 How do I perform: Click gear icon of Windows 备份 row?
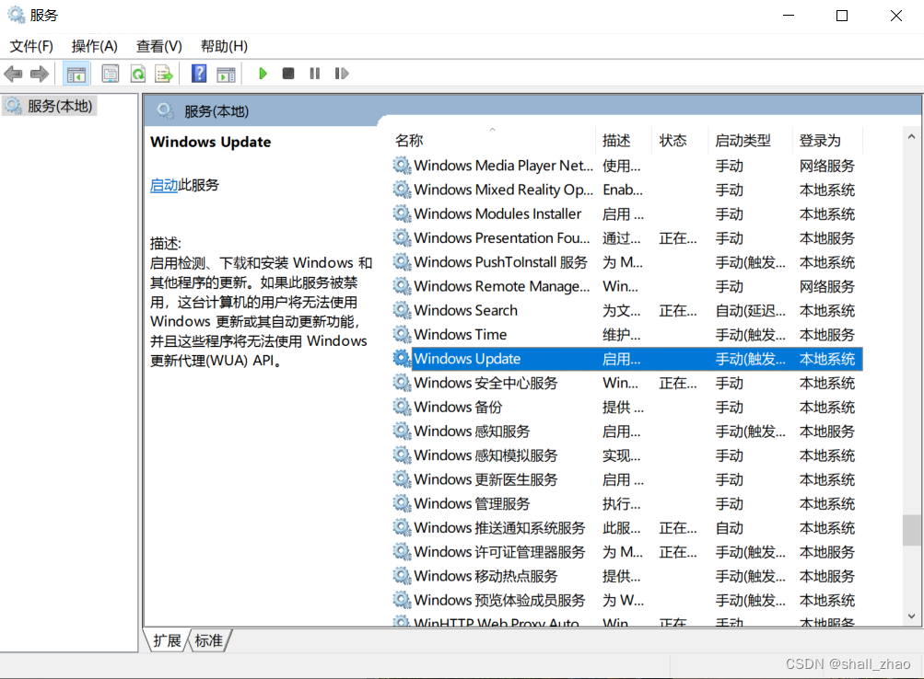402,407
